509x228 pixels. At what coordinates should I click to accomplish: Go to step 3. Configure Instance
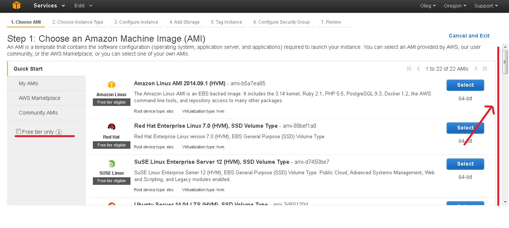(136, 22)
